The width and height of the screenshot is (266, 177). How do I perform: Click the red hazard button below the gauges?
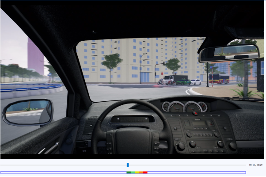(196, 113)
